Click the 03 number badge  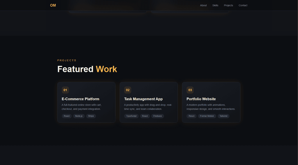[190, 90]
